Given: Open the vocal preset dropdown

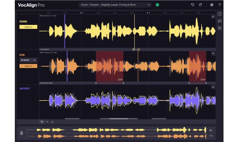Looking at the screenshot, I should (115, 5).
